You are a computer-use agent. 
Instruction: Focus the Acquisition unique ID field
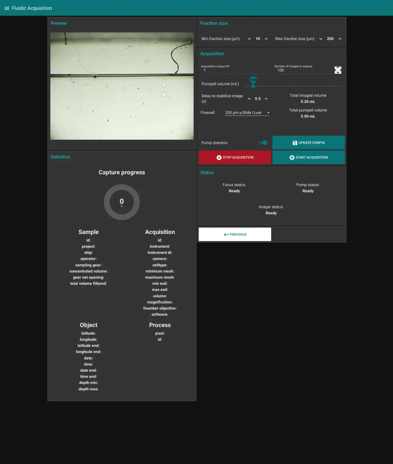pos(234,70)
